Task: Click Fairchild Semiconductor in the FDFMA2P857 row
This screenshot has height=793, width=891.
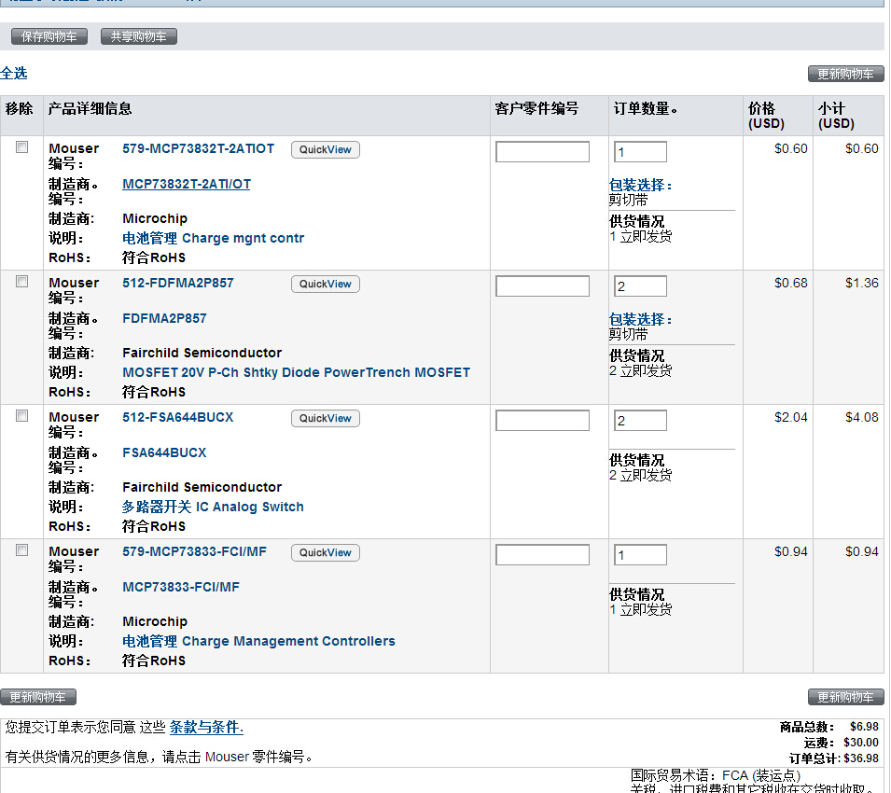Action: coord(202,353)
